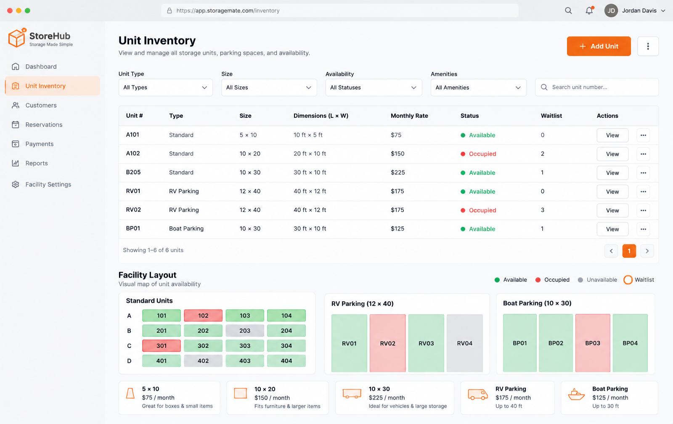
Task: Open Reservations in the sidebar
Action: click(53, 125)
